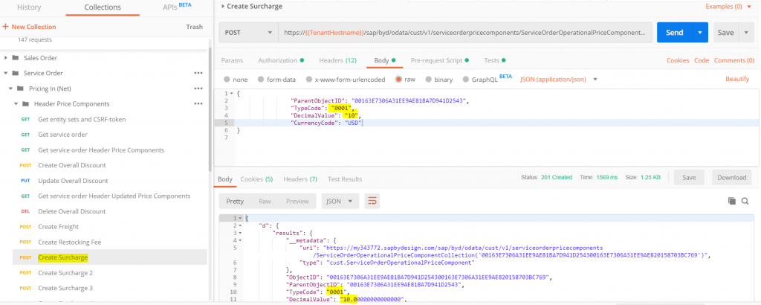Image resolution: width=761 pixels, height=305 pixels.
Task: Open more options for Pricing In (Net)
Action: coord(198,89)
